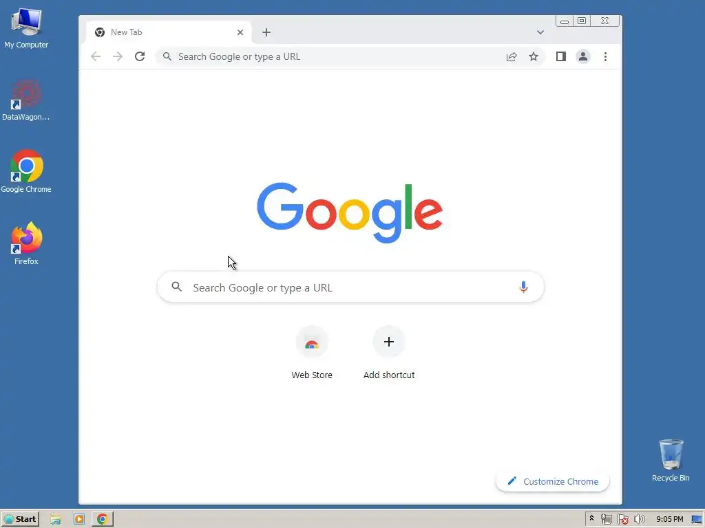The width and height of the screenshot is (705, 528).
Task: Reload the current page
Action: [140, 56]
